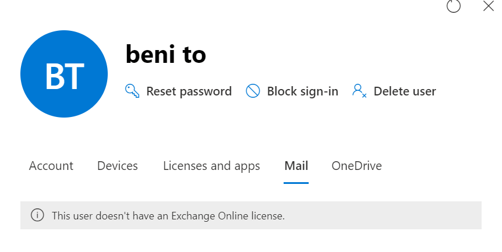Click the Reset password text label
This screenshot has height=252, width=502.
tap(189, 91)
